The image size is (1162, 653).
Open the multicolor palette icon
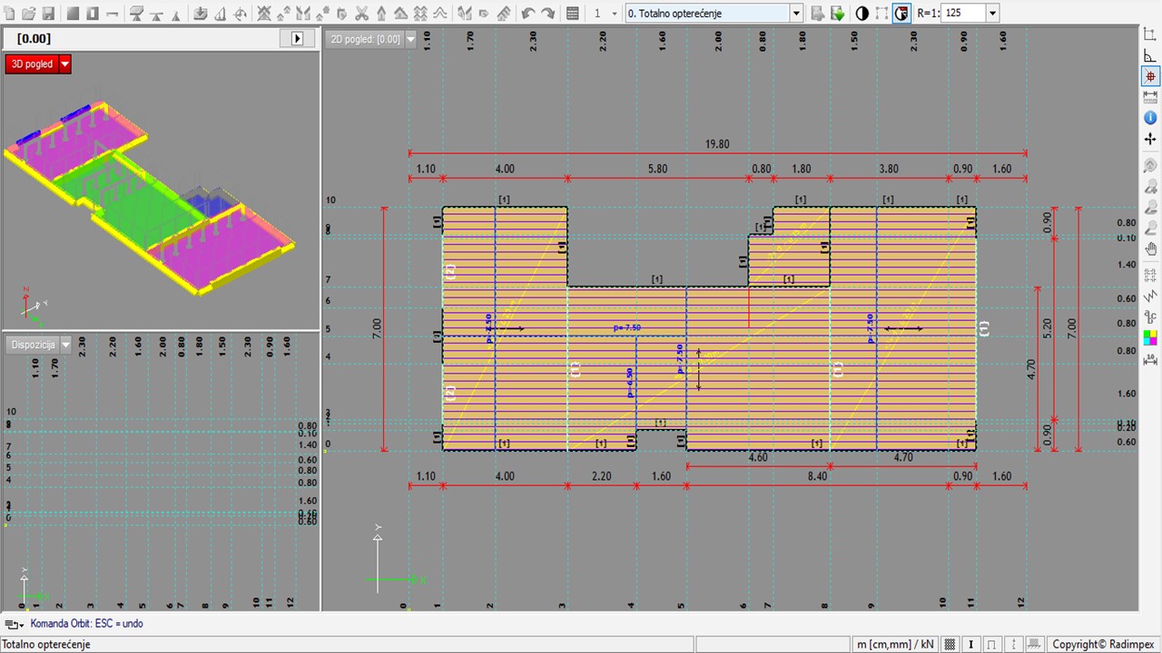pos(1150,337)
